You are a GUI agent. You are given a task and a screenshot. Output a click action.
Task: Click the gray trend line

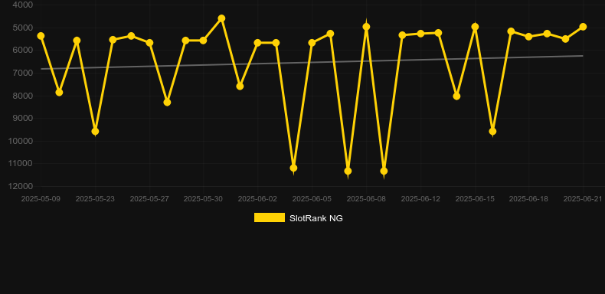tap(312, 63)
